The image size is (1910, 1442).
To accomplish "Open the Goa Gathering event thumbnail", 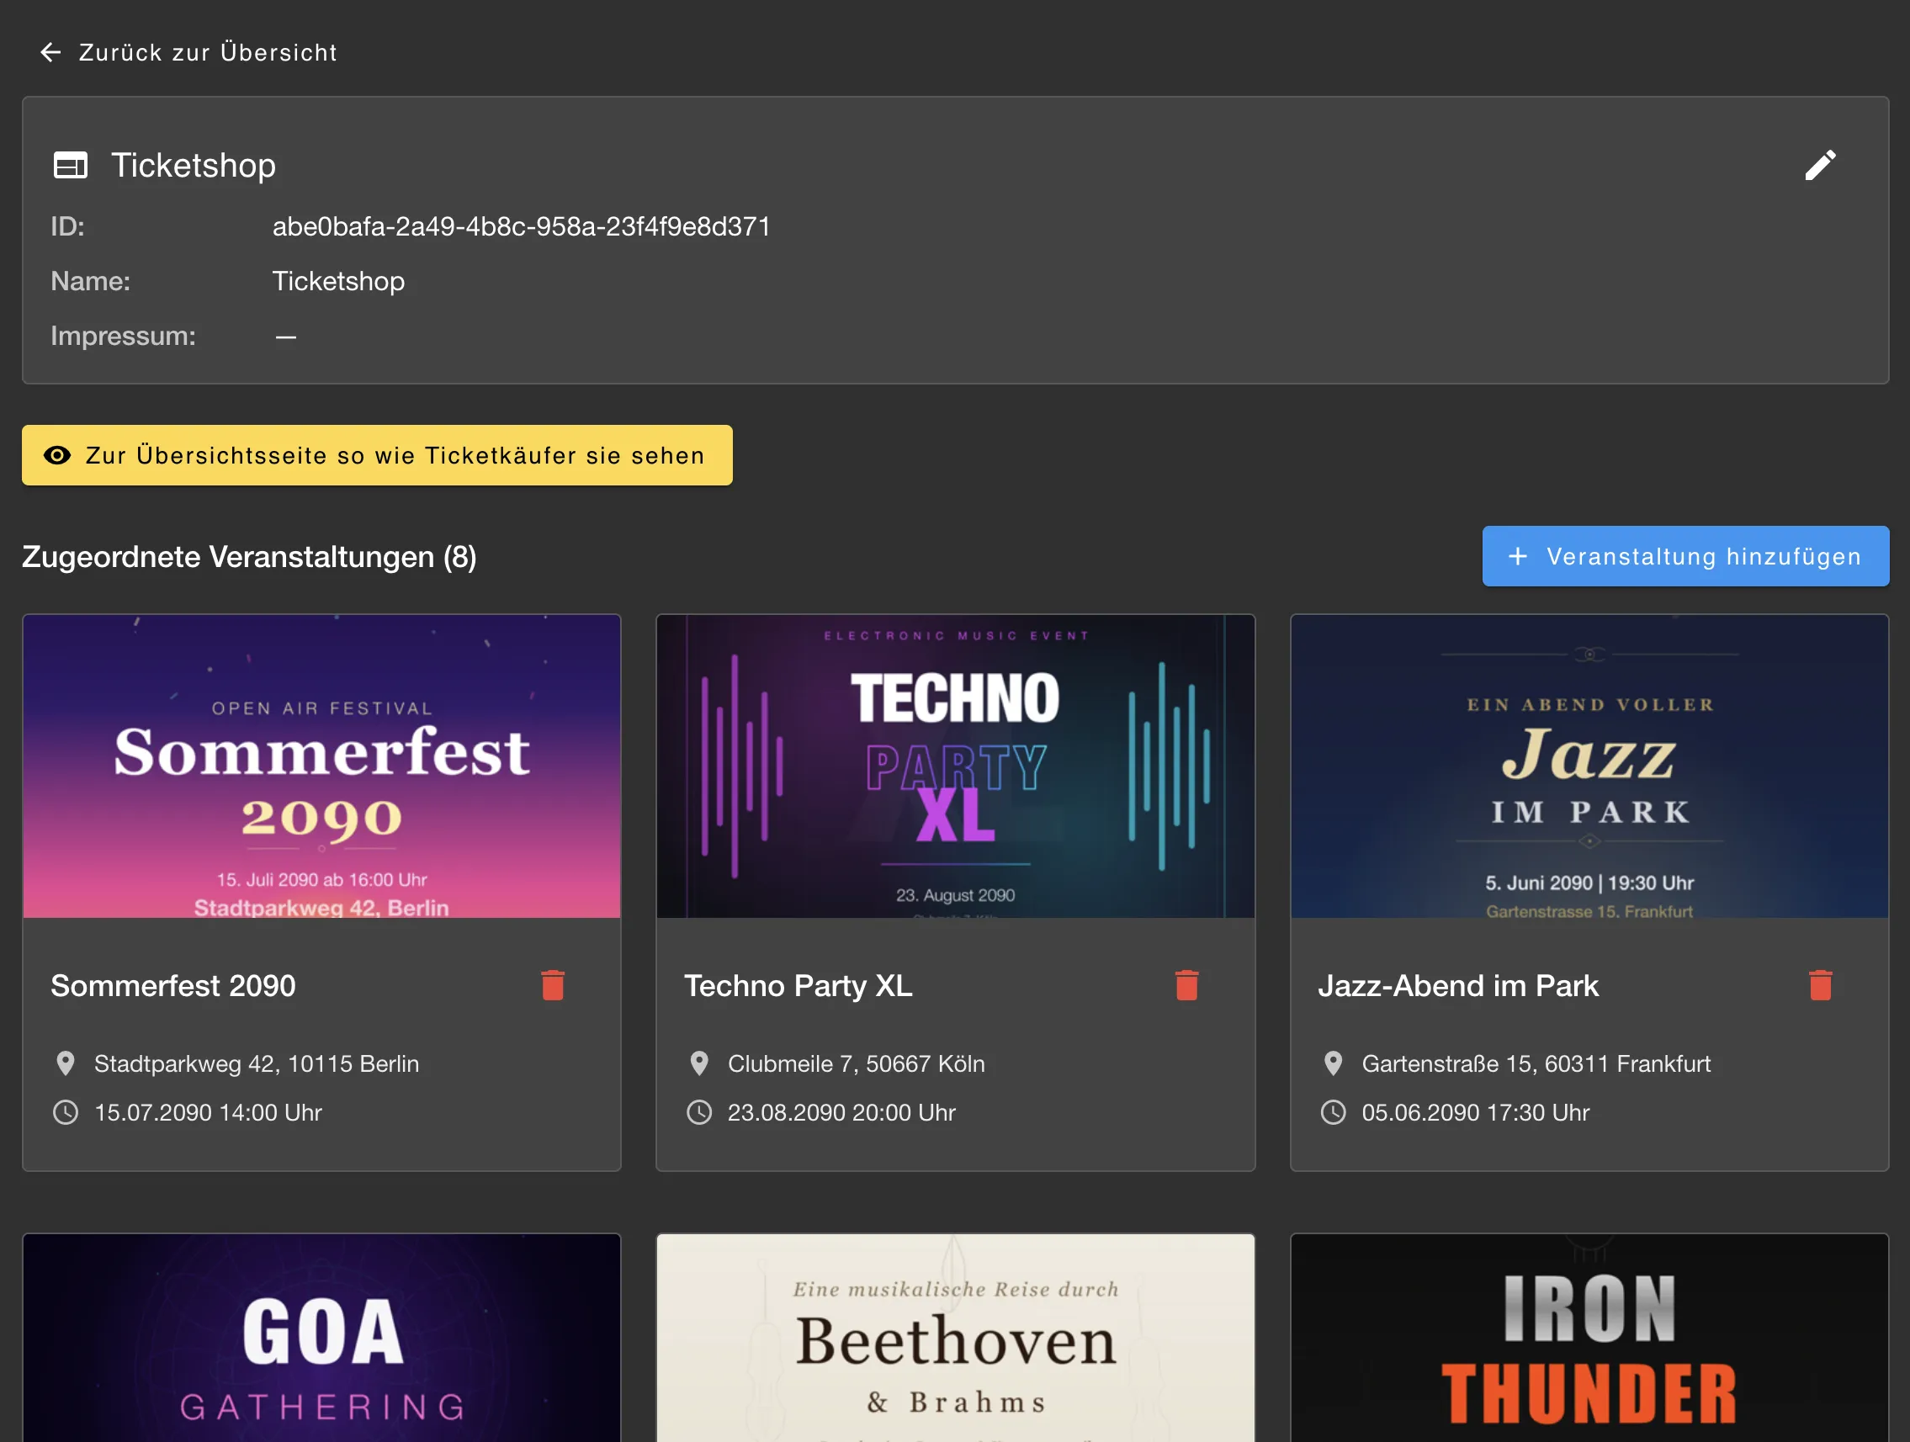I will point(321,1339).
